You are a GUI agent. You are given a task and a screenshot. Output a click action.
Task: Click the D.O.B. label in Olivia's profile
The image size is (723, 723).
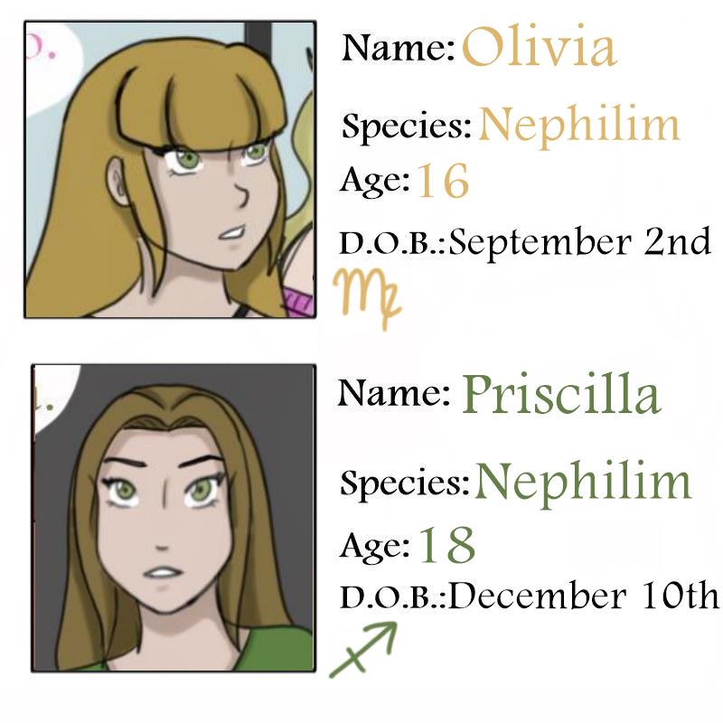coord(393,243)
